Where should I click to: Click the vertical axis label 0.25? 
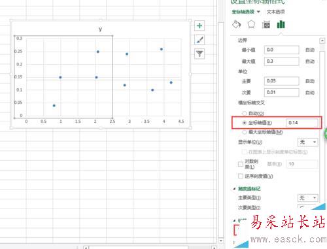(18, 51)
